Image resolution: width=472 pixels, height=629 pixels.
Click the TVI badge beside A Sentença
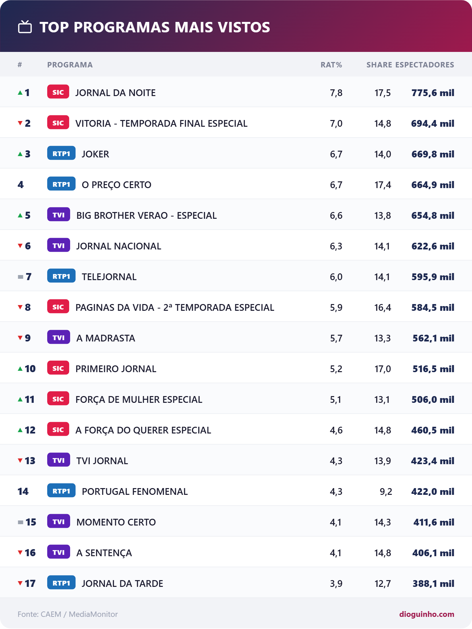59,552
